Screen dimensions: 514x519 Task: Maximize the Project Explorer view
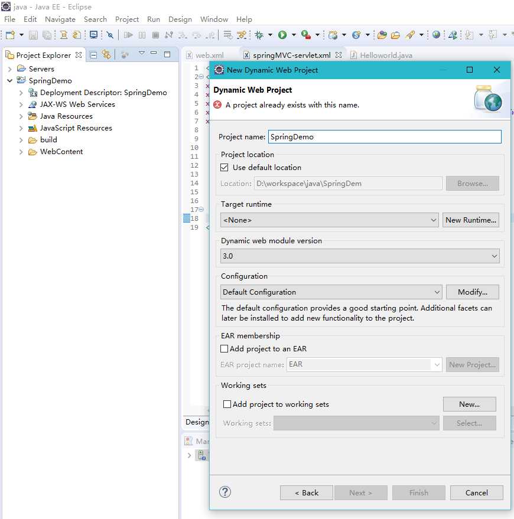click(x=167, y=54)
